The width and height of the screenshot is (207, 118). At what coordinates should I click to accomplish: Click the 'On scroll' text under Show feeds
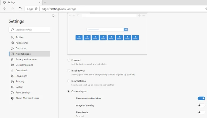[x=80, y=116]
